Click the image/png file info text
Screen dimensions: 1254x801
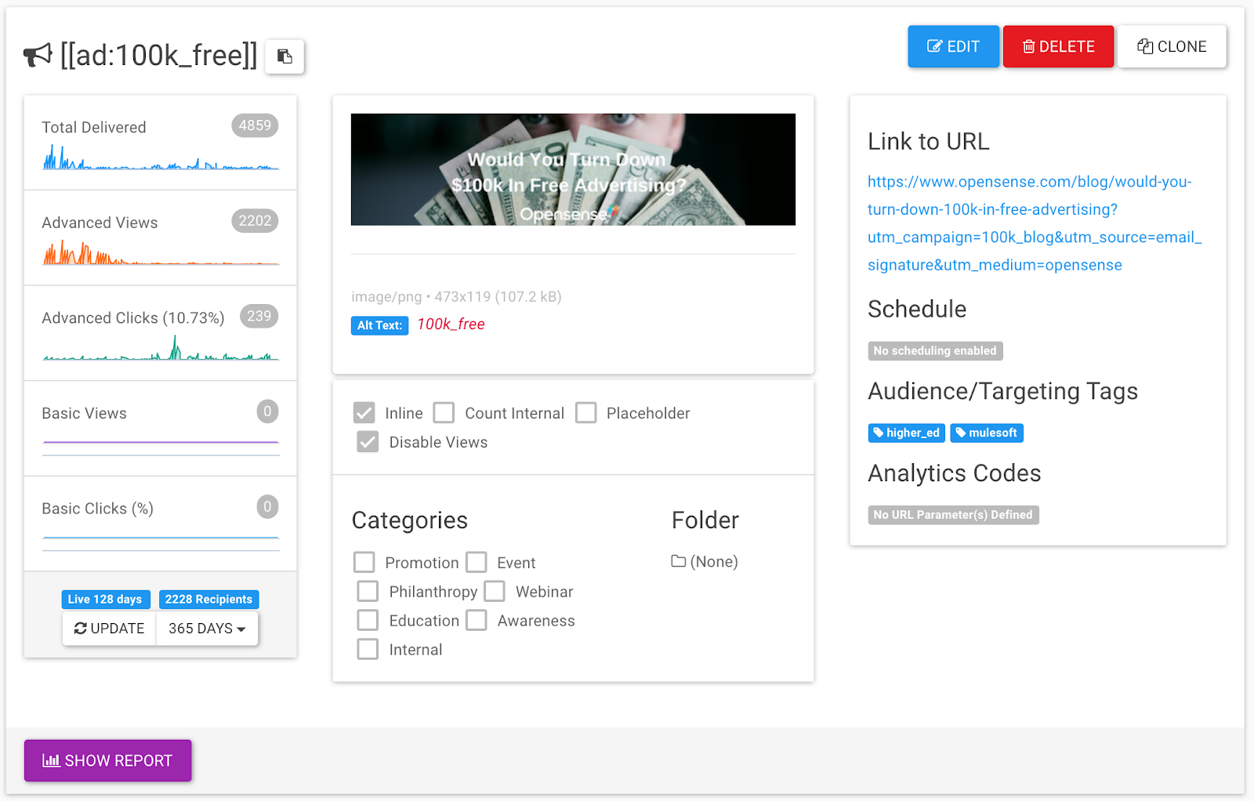(456, 297)
